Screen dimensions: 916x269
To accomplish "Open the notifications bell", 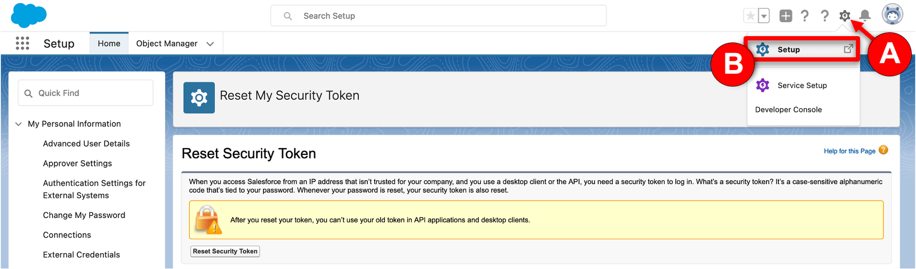I will pyautogui.click(x=865, y=16).
